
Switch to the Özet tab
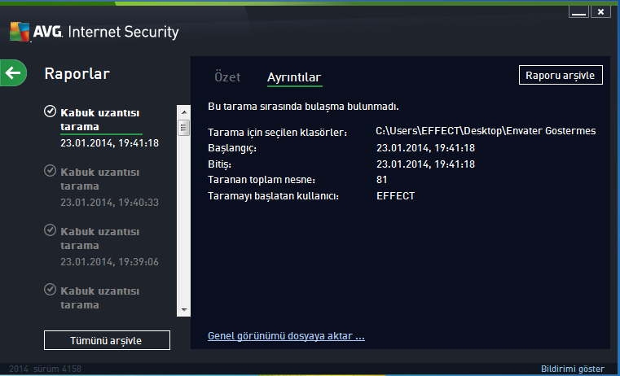click(x=227, y=77)
